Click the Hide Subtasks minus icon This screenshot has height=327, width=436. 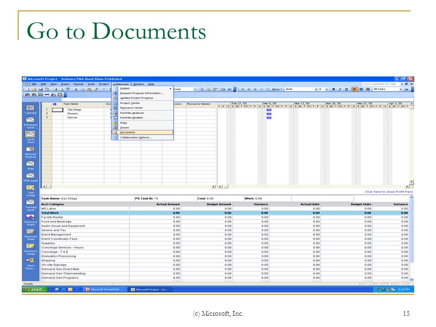[x=262, y=89]
